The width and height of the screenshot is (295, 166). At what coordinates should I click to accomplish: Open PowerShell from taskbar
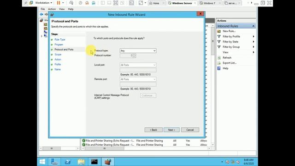68,162
